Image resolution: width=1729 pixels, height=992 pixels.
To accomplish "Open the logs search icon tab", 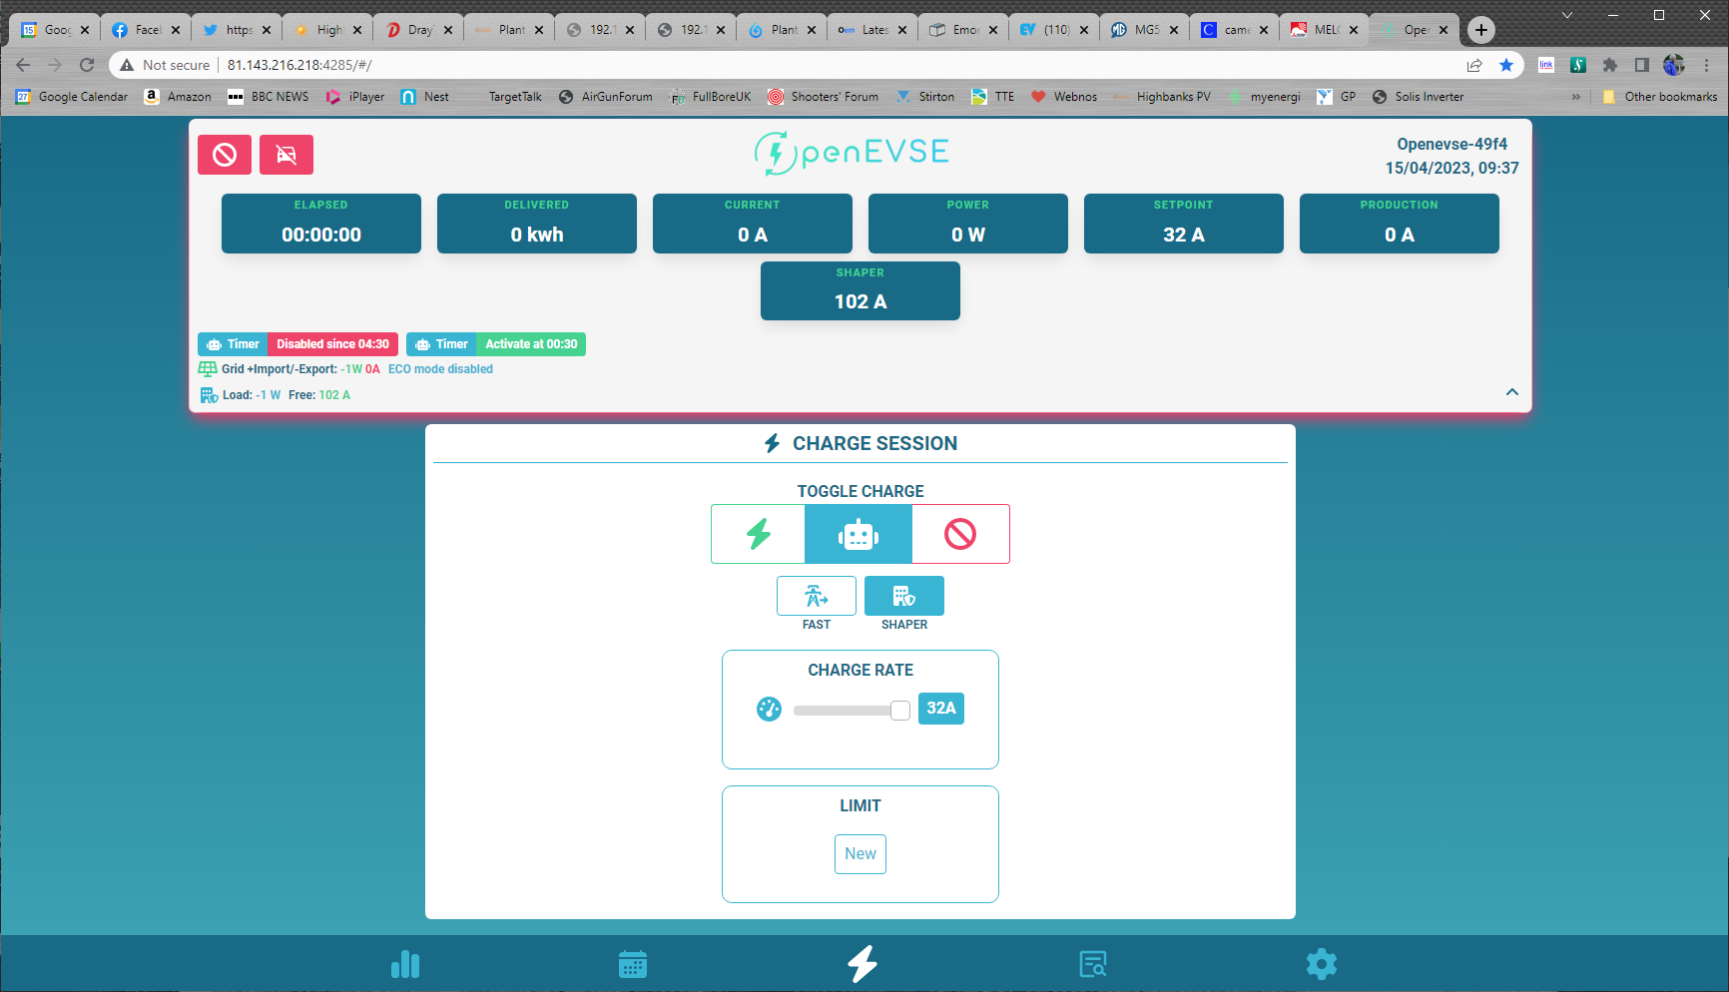I will click(x=1093, y=964).
